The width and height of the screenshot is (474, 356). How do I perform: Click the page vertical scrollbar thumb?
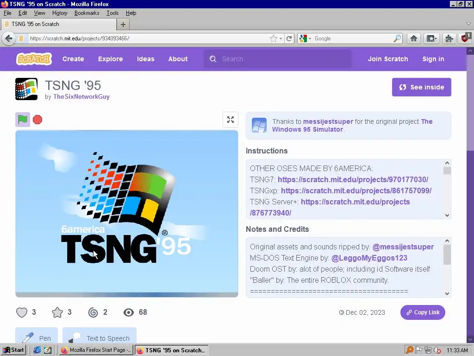pyautogui.click(x=470, y=102)
